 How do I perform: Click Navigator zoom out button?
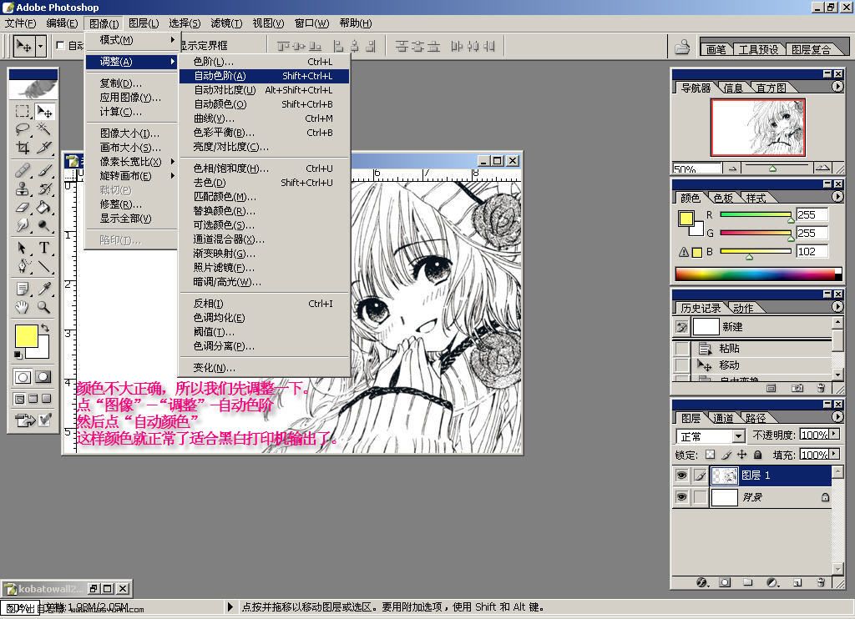(x=732, y=169)
